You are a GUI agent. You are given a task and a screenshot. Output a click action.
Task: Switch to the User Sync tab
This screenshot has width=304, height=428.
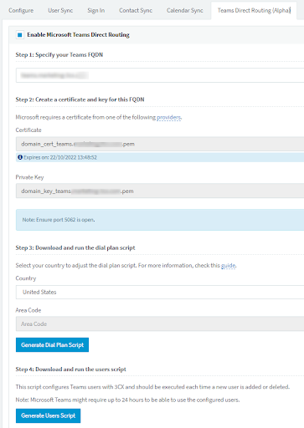60,11
